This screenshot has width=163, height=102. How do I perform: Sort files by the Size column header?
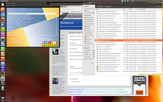(x=126, y=9)
